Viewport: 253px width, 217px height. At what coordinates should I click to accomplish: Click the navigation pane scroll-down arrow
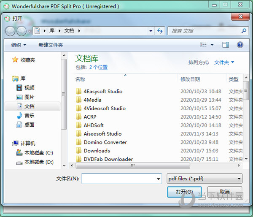click(64, 165)
